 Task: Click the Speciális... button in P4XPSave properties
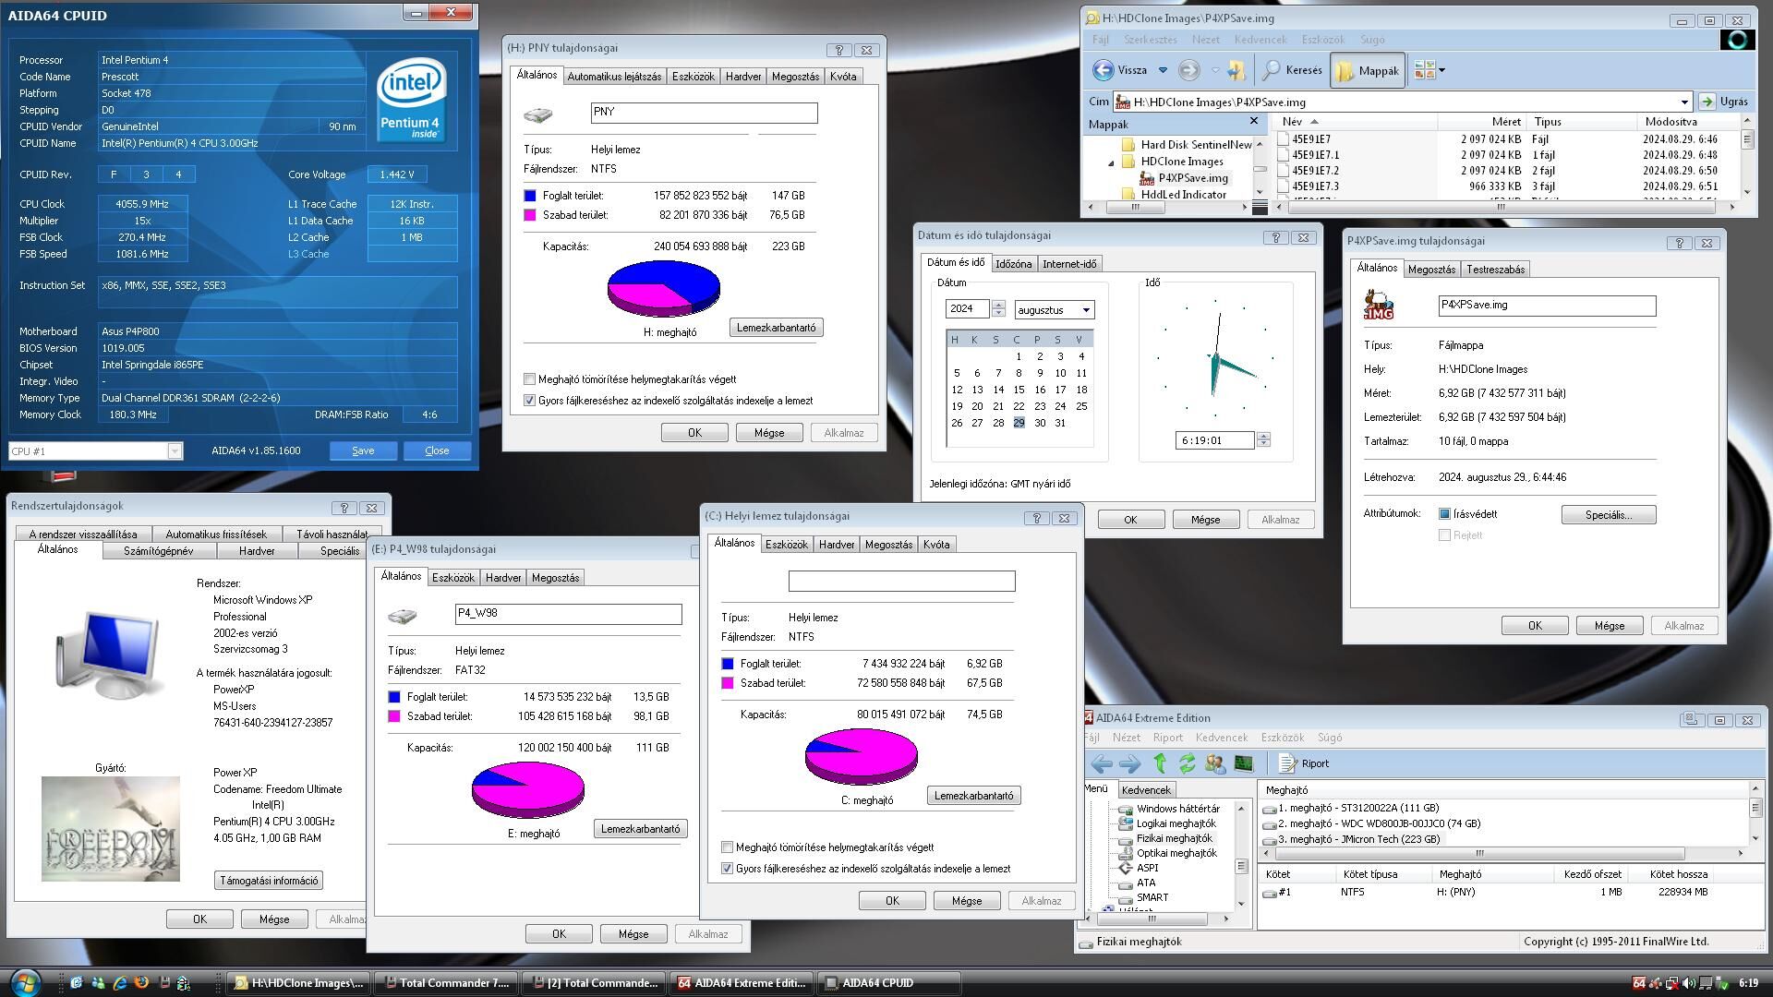(x=1608, y=515)
